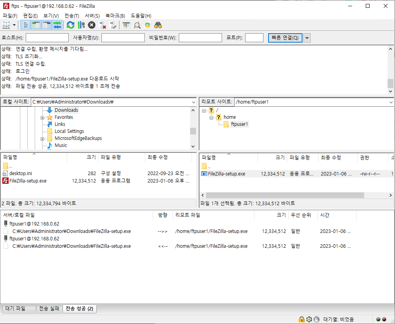Open the quick connect history dropdown
The image size is (395, 324).
point(307,38)
